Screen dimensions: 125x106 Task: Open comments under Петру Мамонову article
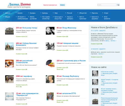point(62,36)
